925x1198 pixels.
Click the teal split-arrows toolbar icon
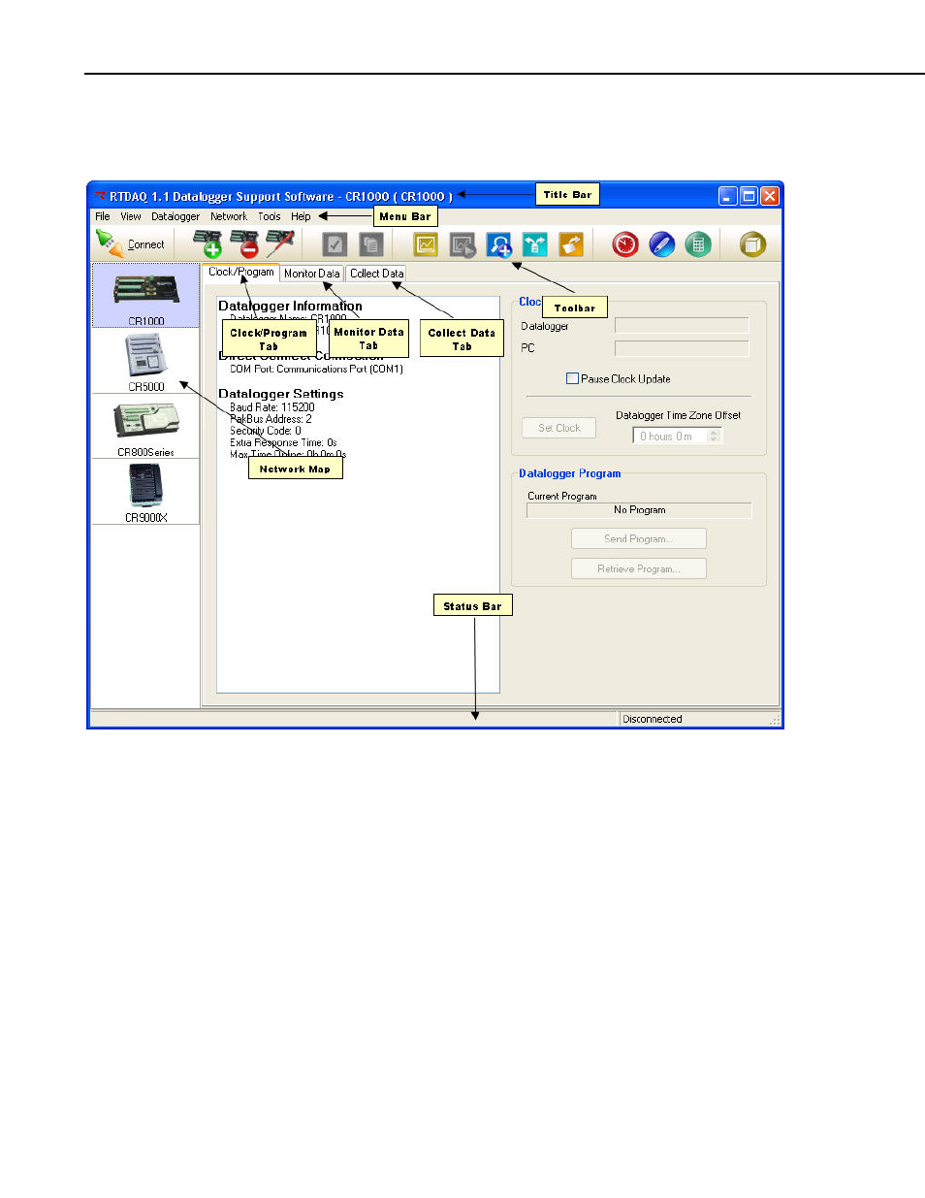535,244
